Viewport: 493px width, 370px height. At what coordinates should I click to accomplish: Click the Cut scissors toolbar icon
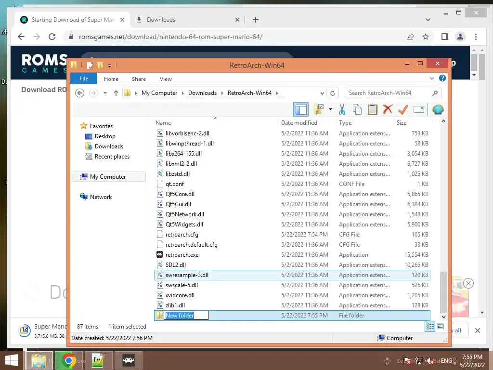(x=342, y=109)
